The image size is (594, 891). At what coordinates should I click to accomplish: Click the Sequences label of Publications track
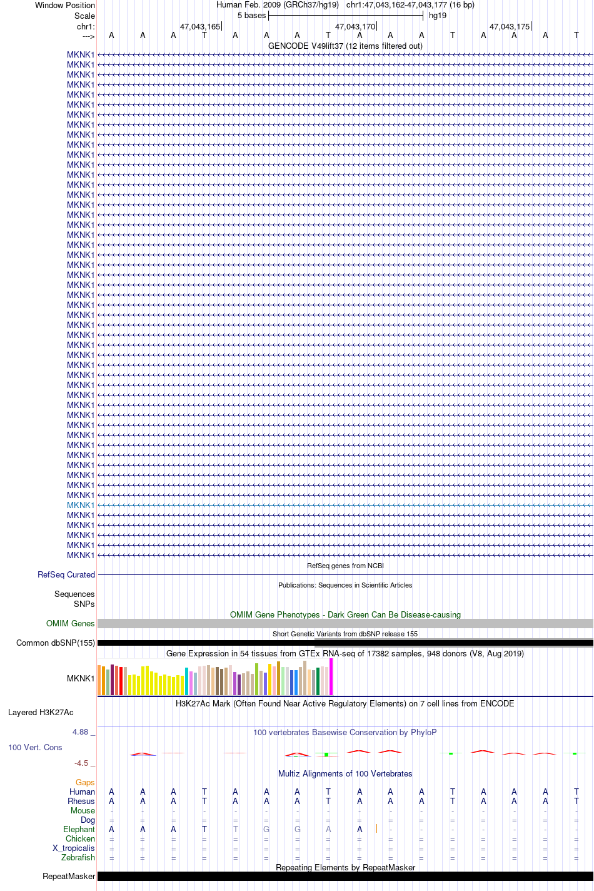pyautogui.click(x=74, y=594)
